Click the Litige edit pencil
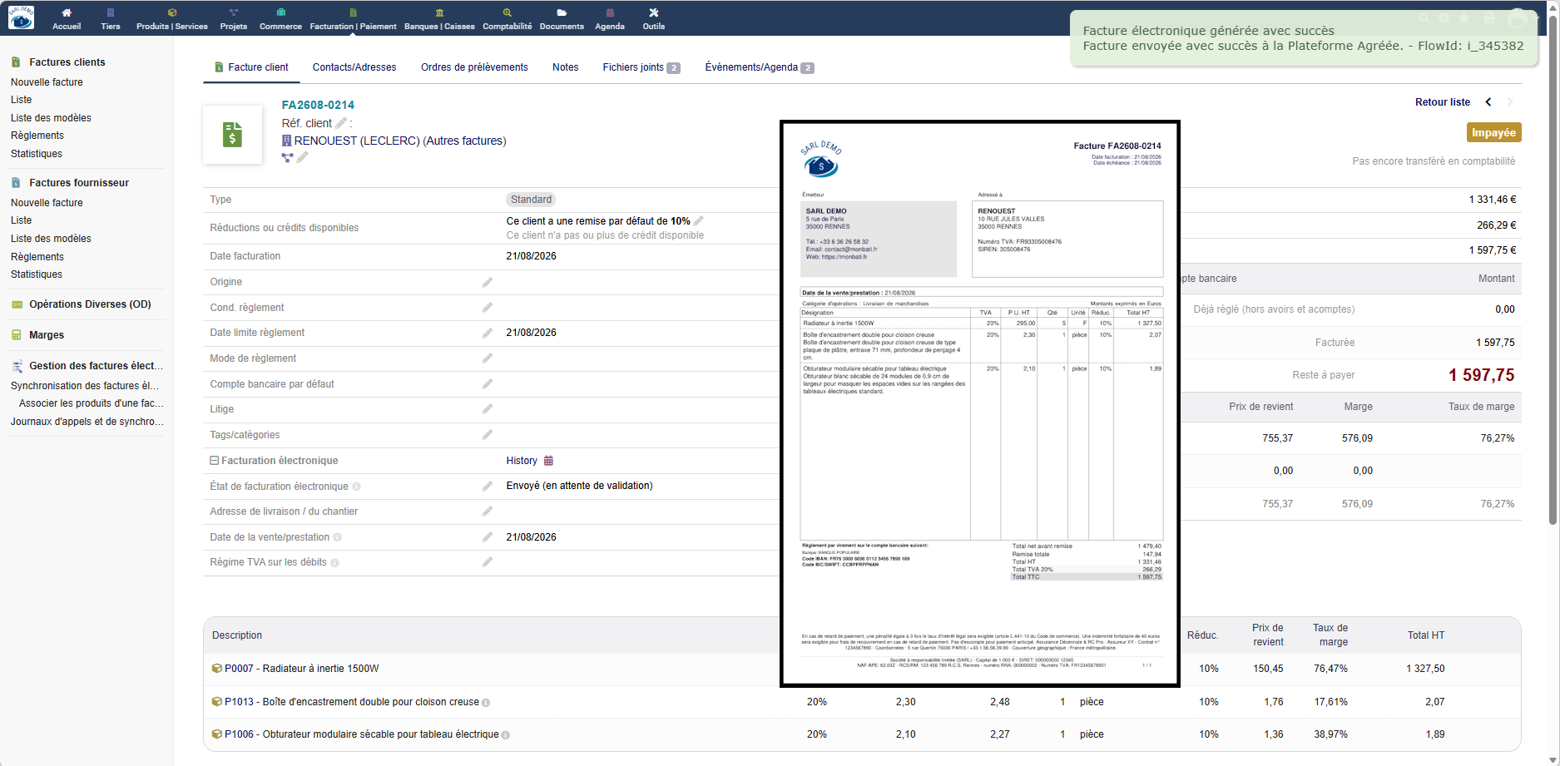 click(488, 409)
